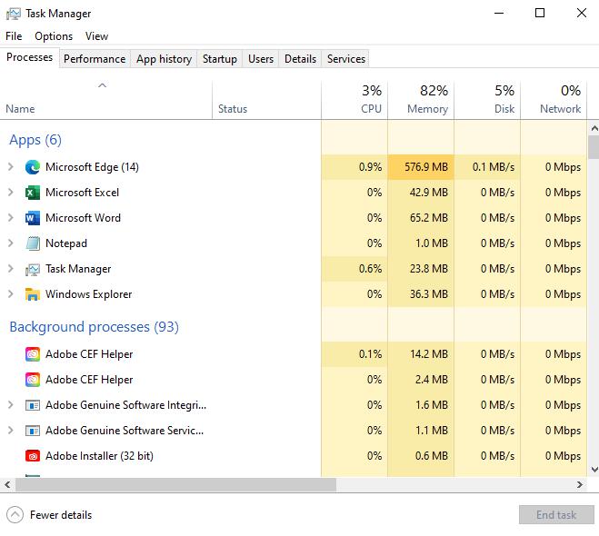Select the Windows Explorer process name

click(x=89, y=294)
